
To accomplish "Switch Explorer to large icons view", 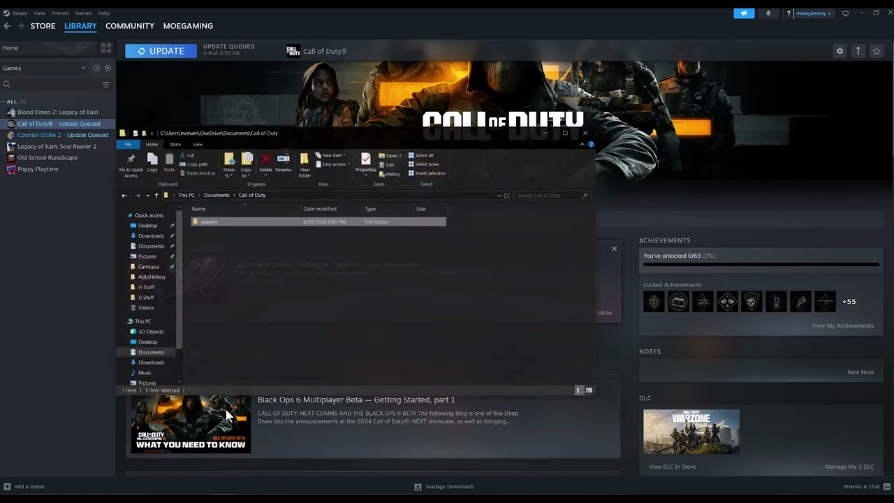I will tap(589, 390).
